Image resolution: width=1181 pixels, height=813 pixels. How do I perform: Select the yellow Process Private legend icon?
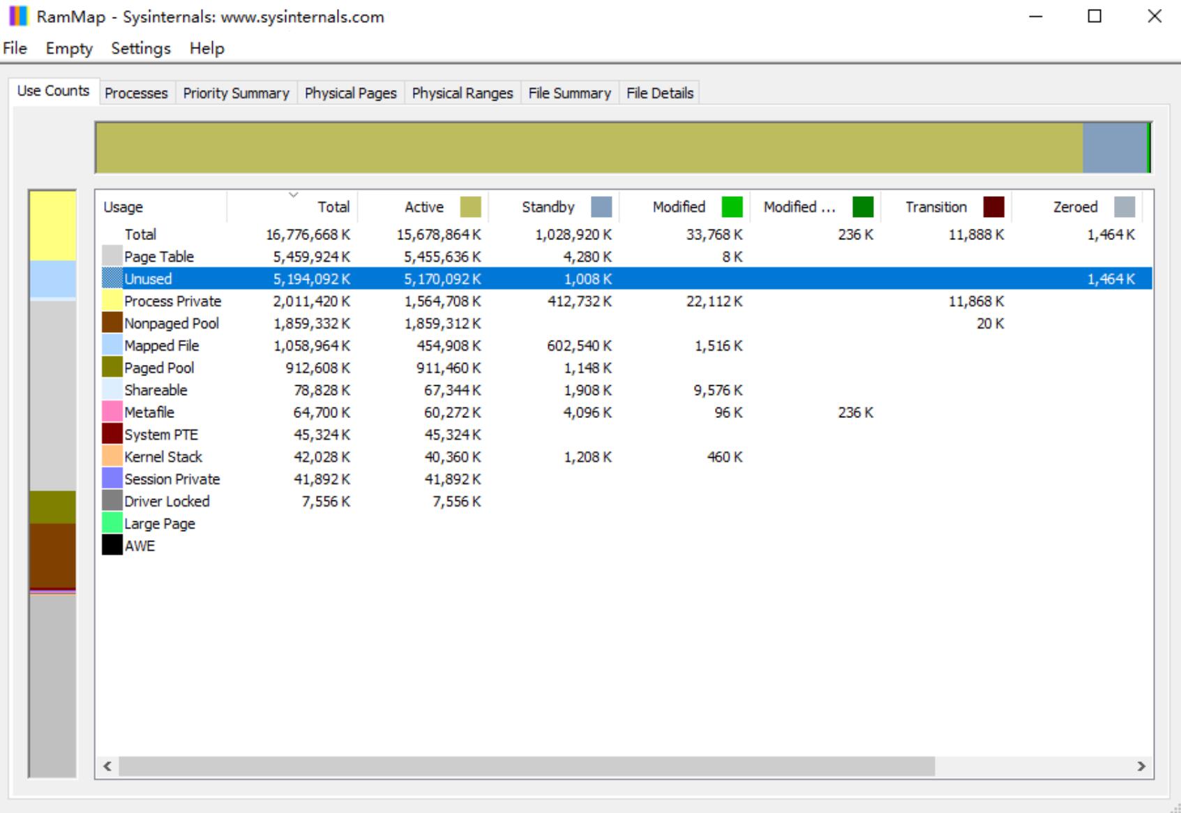[x=112, y=301]
